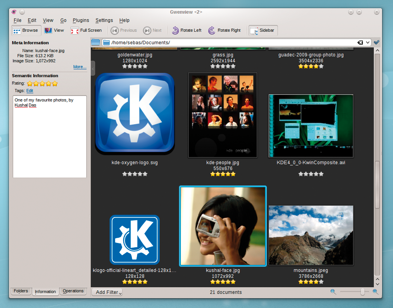This screenshot has width=393, height=308.
Task: Open the Go menu
Action: pyautogui.click(x=63, y=20)
